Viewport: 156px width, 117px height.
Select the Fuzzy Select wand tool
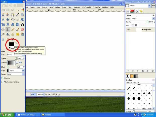[18, 10]
